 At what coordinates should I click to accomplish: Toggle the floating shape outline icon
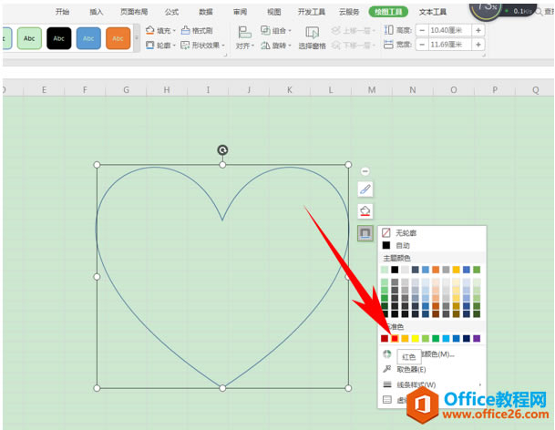coord(365,233)
